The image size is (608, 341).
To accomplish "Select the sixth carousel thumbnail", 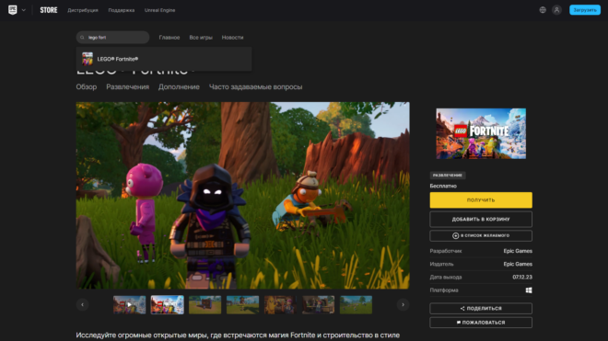I will click(x=319, y=304).
